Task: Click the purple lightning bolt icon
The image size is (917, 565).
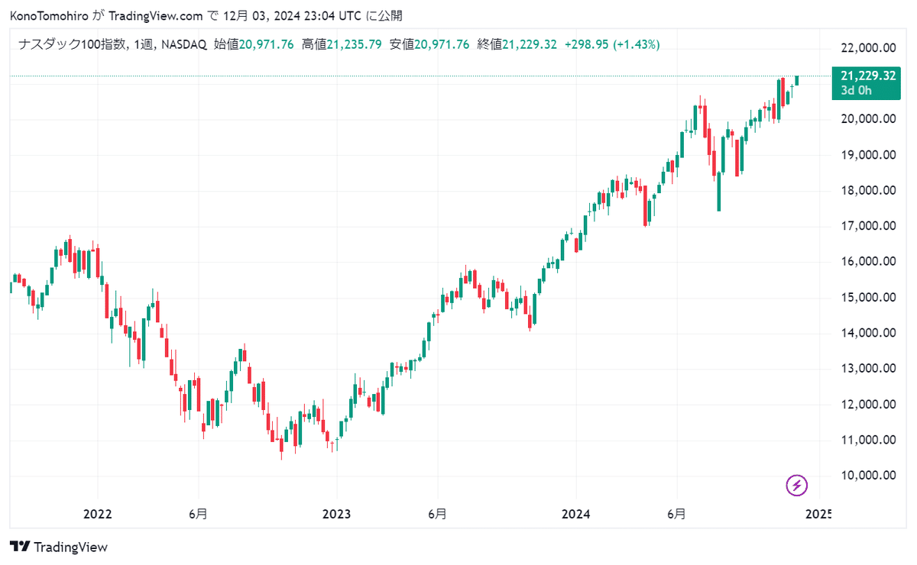Action: 797,485
